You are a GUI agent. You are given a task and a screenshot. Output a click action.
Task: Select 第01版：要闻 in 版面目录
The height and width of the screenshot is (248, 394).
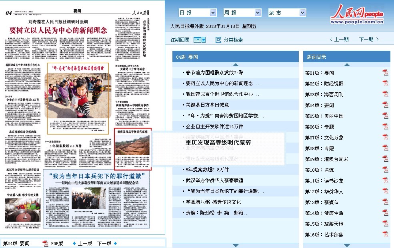[x=319, y=73]
